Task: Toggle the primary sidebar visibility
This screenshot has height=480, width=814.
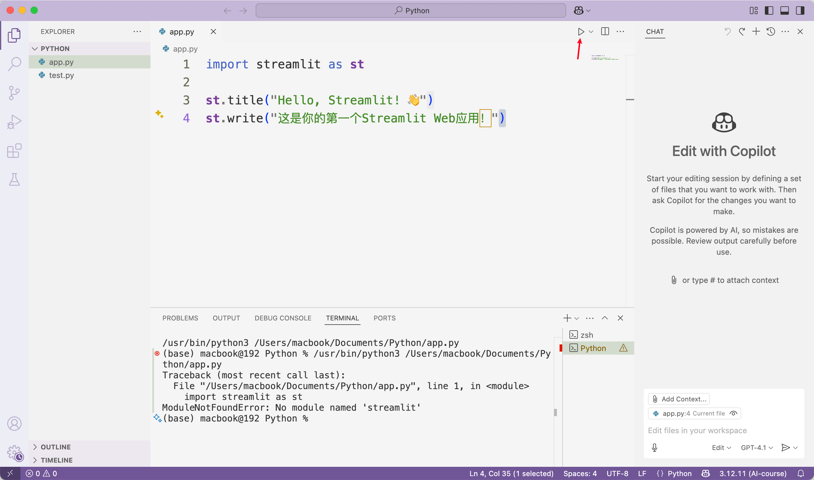Action: (x=769, y=10)
